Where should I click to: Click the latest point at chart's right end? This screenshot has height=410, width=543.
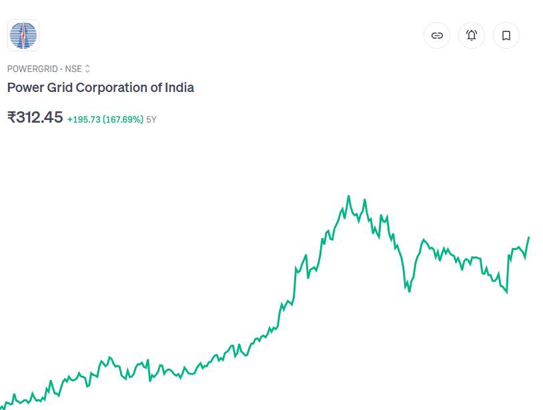pyautogui.click(x=529, y=237)
